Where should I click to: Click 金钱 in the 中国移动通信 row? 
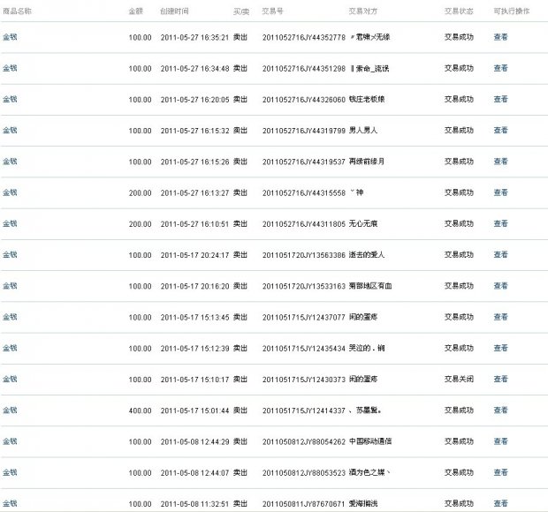pos(11,440)
